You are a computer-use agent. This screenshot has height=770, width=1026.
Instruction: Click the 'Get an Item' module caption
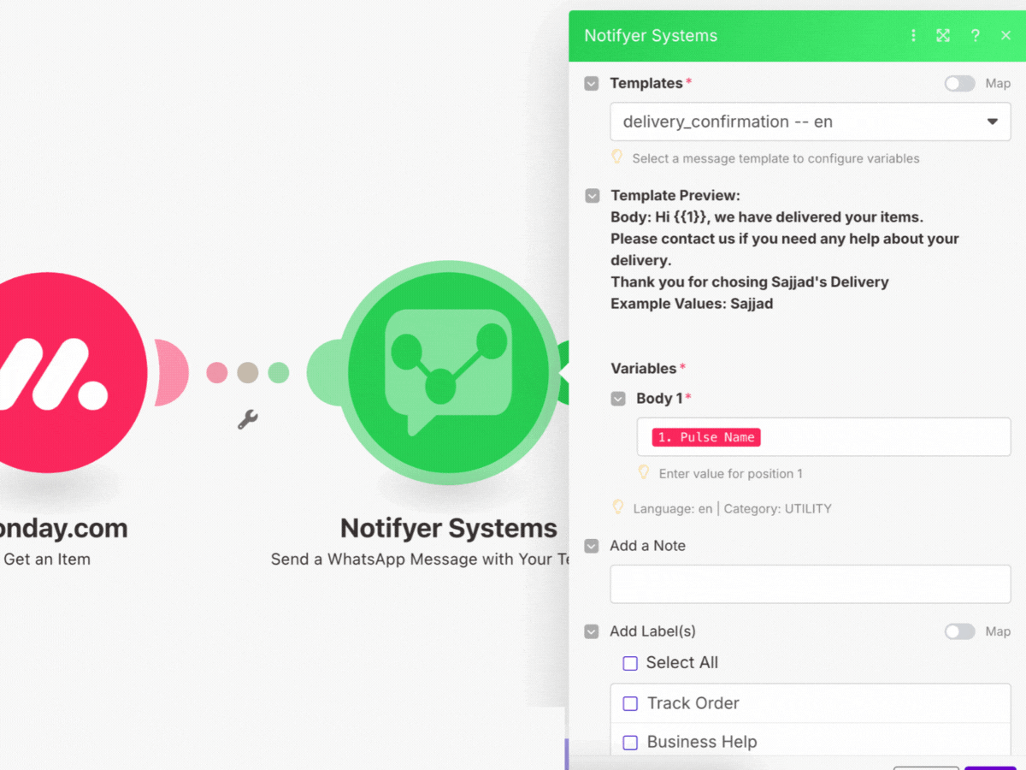tap(47, 560)
